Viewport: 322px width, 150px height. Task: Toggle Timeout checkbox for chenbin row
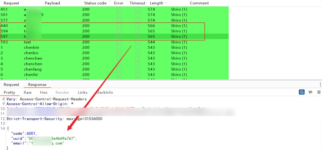(x=138, y=48)
